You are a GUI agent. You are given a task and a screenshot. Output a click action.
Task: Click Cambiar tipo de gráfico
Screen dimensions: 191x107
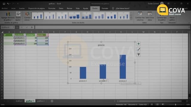[161, 17]
